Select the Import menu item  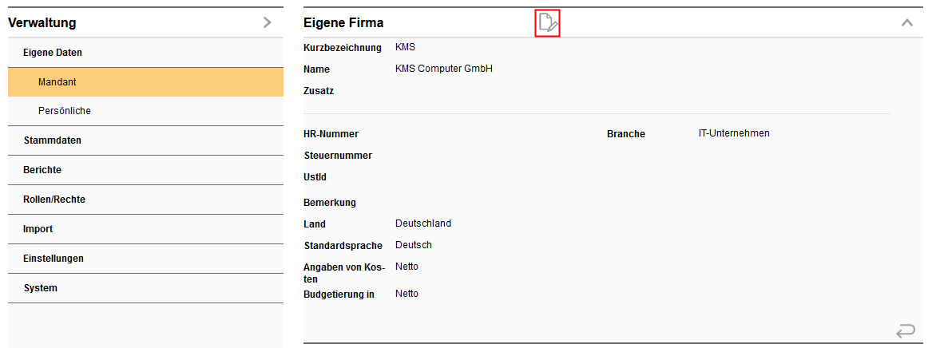[38, 229]
